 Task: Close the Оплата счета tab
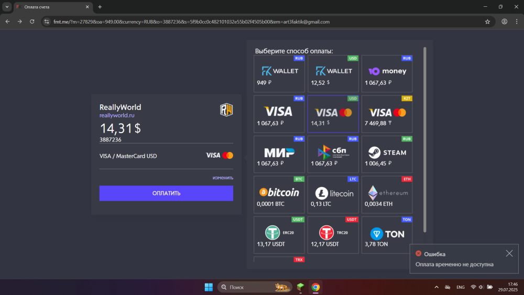click(x=87, y=7)
